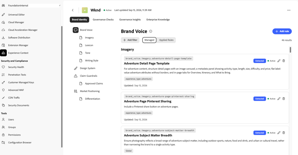The width and height of the screenshot is (298, 155).
Task: Open Adventure Subject Matter Breadth title
Action: tap(148, 136)
